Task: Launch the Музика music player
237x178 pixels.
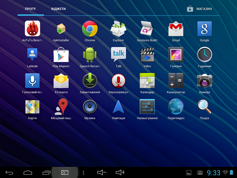Action: [x=90, y=107]
